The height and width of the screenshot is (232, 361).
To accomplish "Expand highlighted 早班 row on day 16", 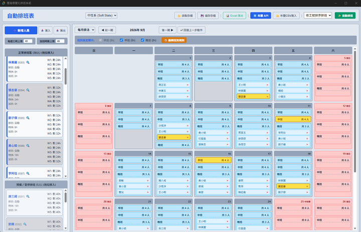I will point(214,160).
